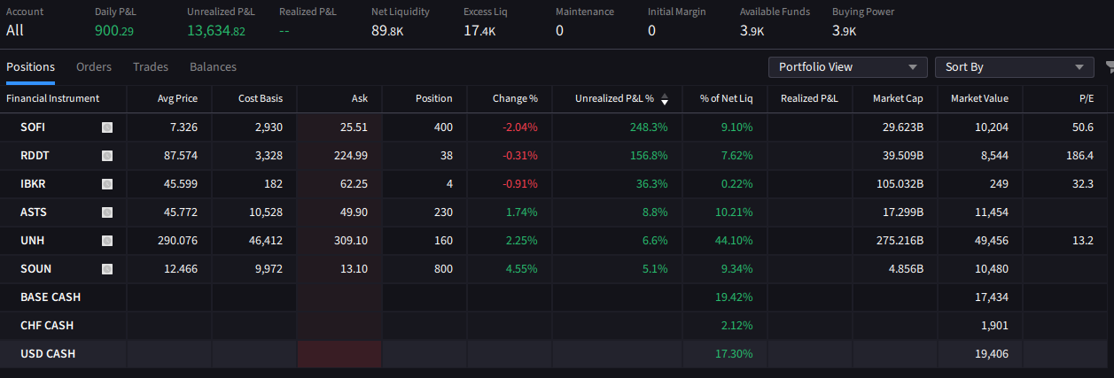Click the Change % column header
This screenshot has height=378, width=1114.
pyautogui.click(x=516, y=98)
